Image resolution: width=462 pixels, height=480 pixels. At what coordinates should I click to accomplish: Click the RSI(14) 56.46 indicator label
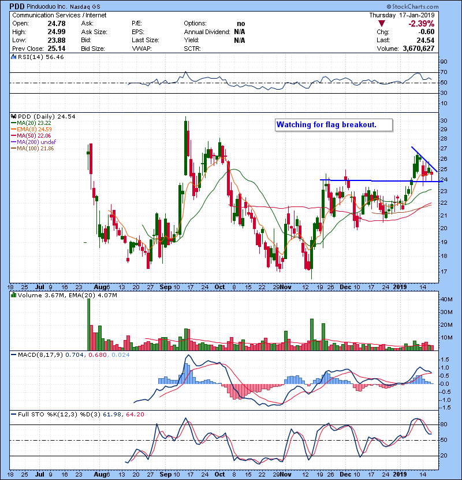point(40,57)
